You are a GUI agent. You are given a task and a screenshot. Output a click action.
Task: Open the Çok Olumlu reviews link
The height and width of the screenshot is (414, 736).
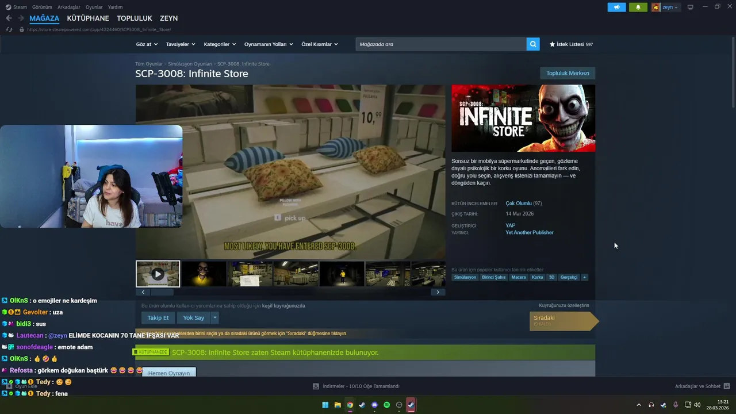(519, 204)
